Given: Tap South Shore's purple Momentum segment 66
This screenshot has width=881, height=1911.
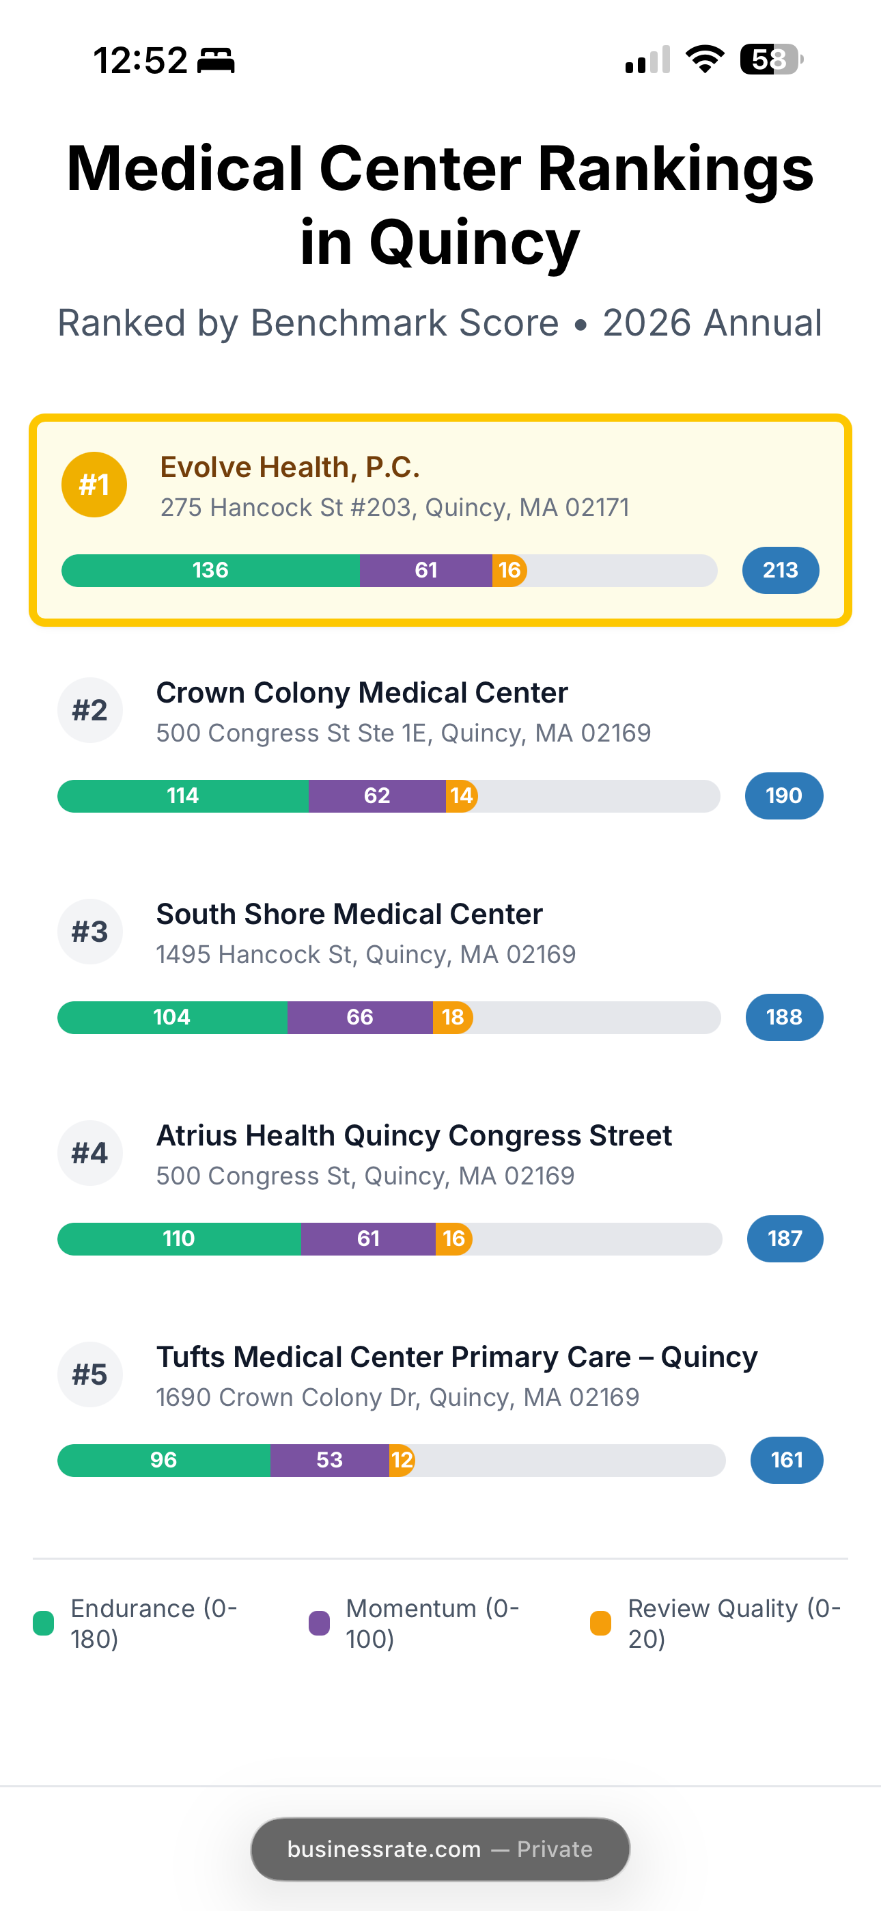Looking at the screenshot, I should (x=360, y=1017).
